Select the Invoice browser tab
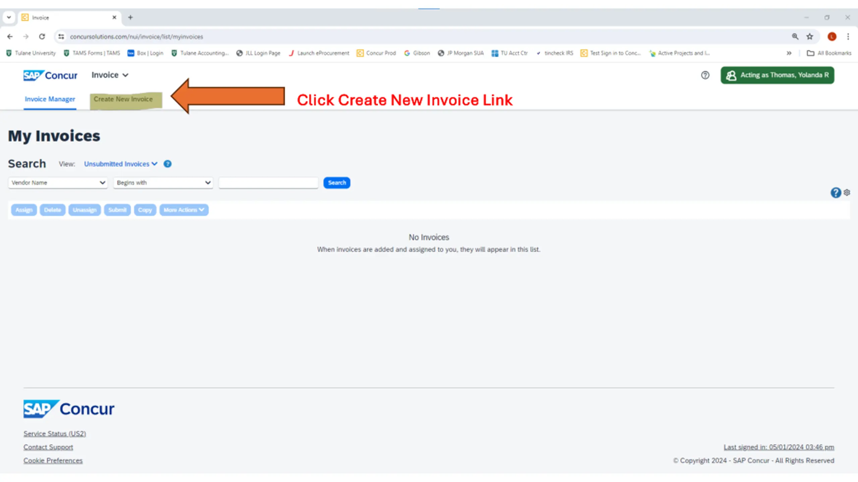The height and width of the screenshot is (482, 858). tap(70, 17)
